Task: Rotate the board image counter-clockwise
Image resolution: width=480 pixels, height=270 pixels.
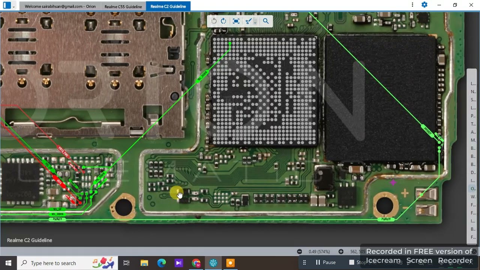Action: click(214, 21)
